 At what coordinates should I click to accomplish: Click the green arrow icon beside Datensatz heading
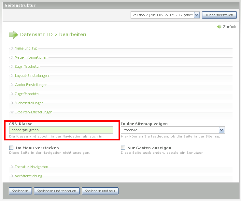(13, 35)
